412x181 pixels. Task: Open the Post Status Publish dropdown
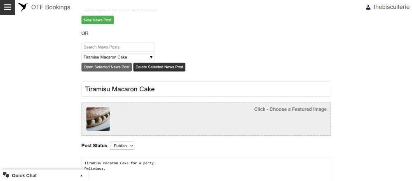(x=122, y=146)
